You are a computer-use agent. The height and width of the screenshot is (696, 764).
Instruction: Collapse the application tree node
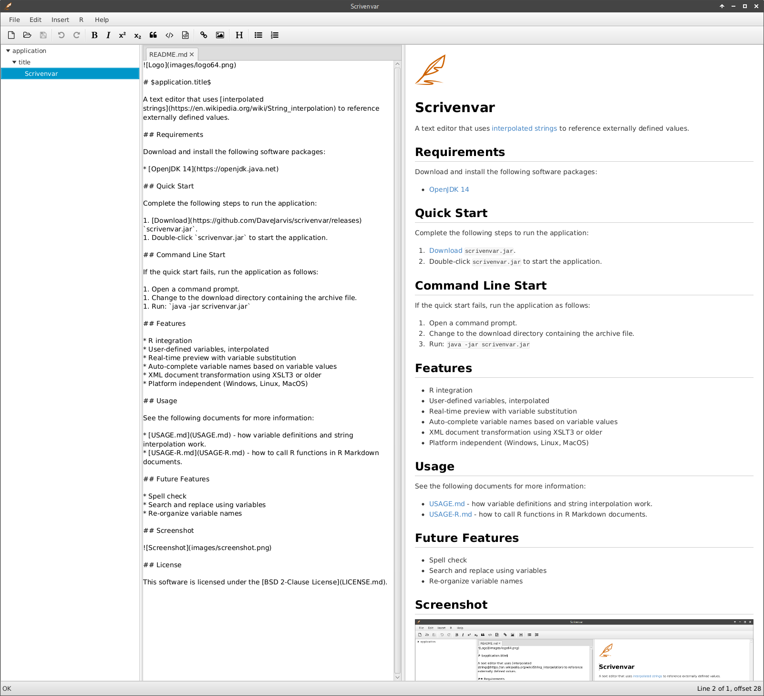tap(8, 51)
